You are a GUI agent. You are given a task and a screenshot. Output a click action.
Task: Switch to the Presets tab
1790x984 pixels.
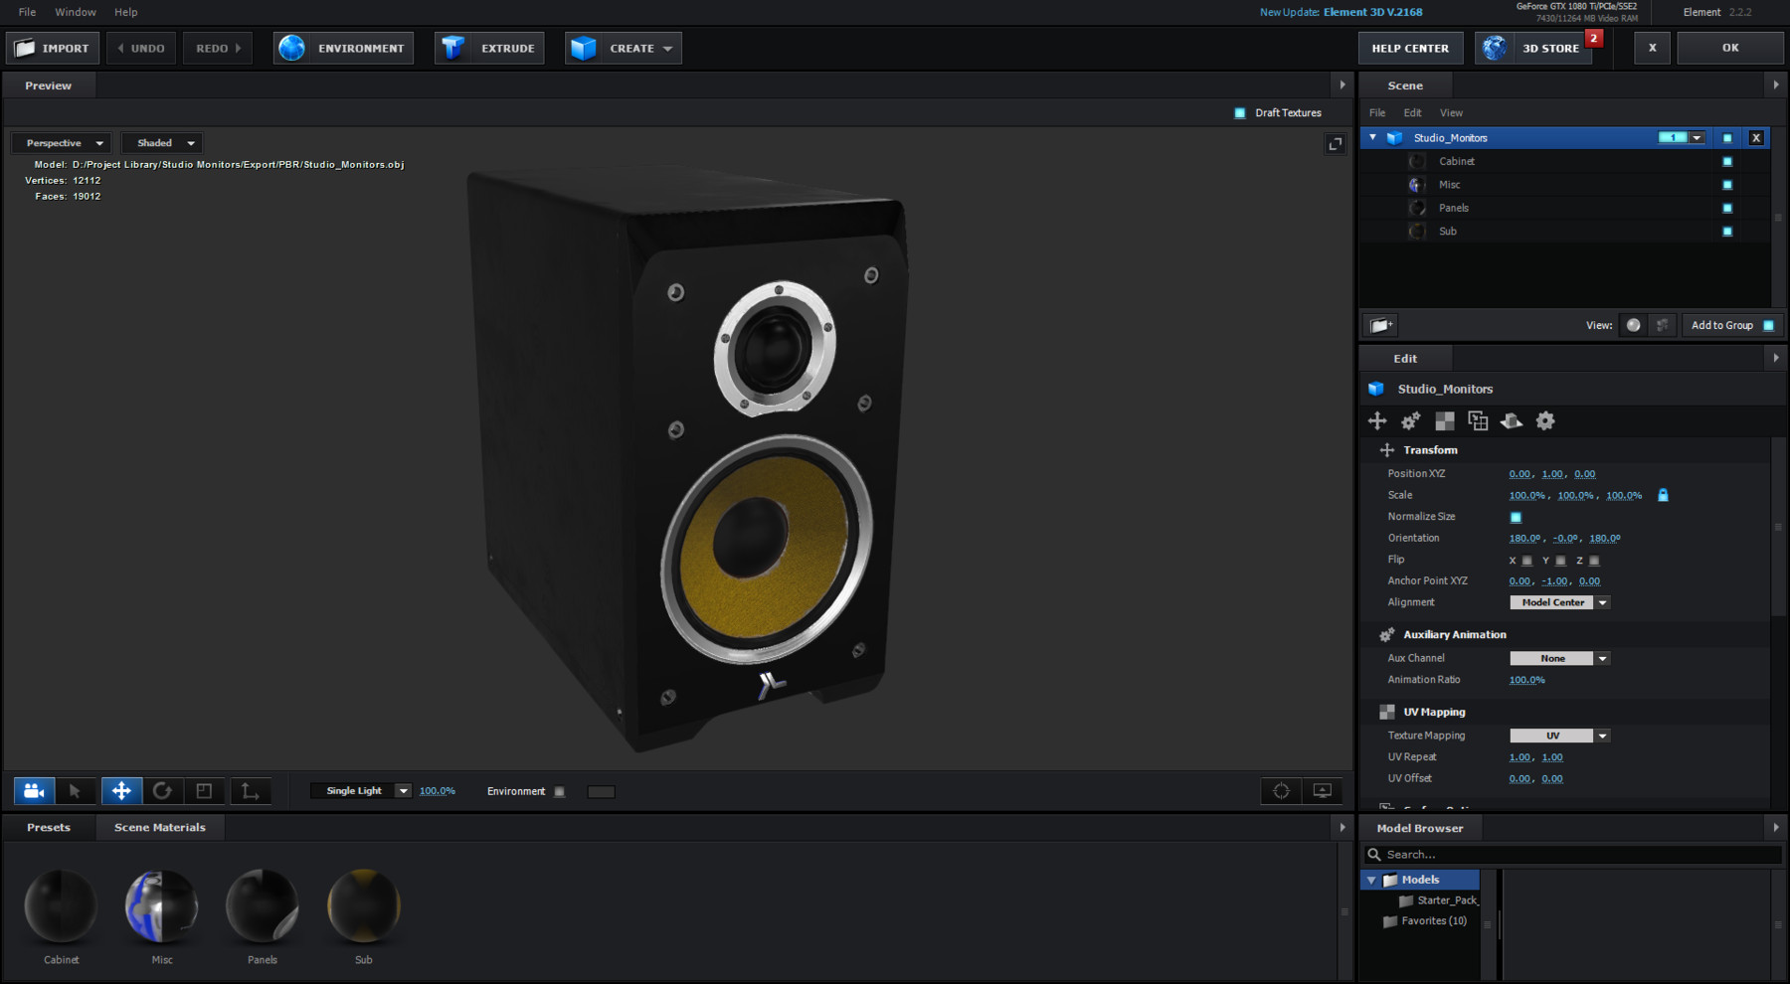click(x=49, y=826)
